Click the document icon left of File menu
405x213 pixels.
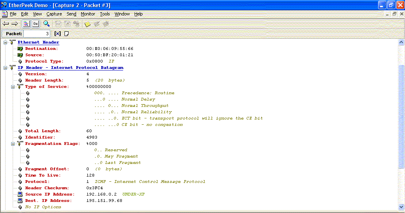pos(5,14)
